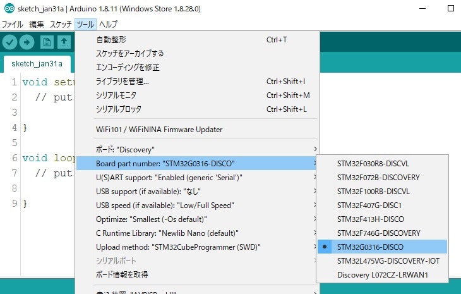
Task: Close the ツール menu from menu bar
Action: 85,24
